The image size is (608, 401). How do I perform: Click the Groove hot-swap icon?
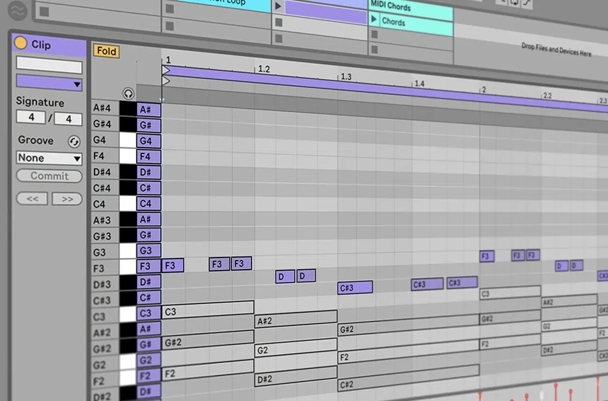coord(74,141)
